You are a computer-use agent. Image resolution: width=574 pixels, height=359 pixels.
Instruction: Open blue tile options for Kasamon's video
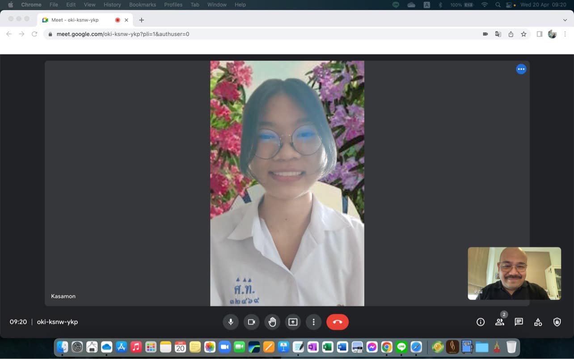tap(521, 69)
